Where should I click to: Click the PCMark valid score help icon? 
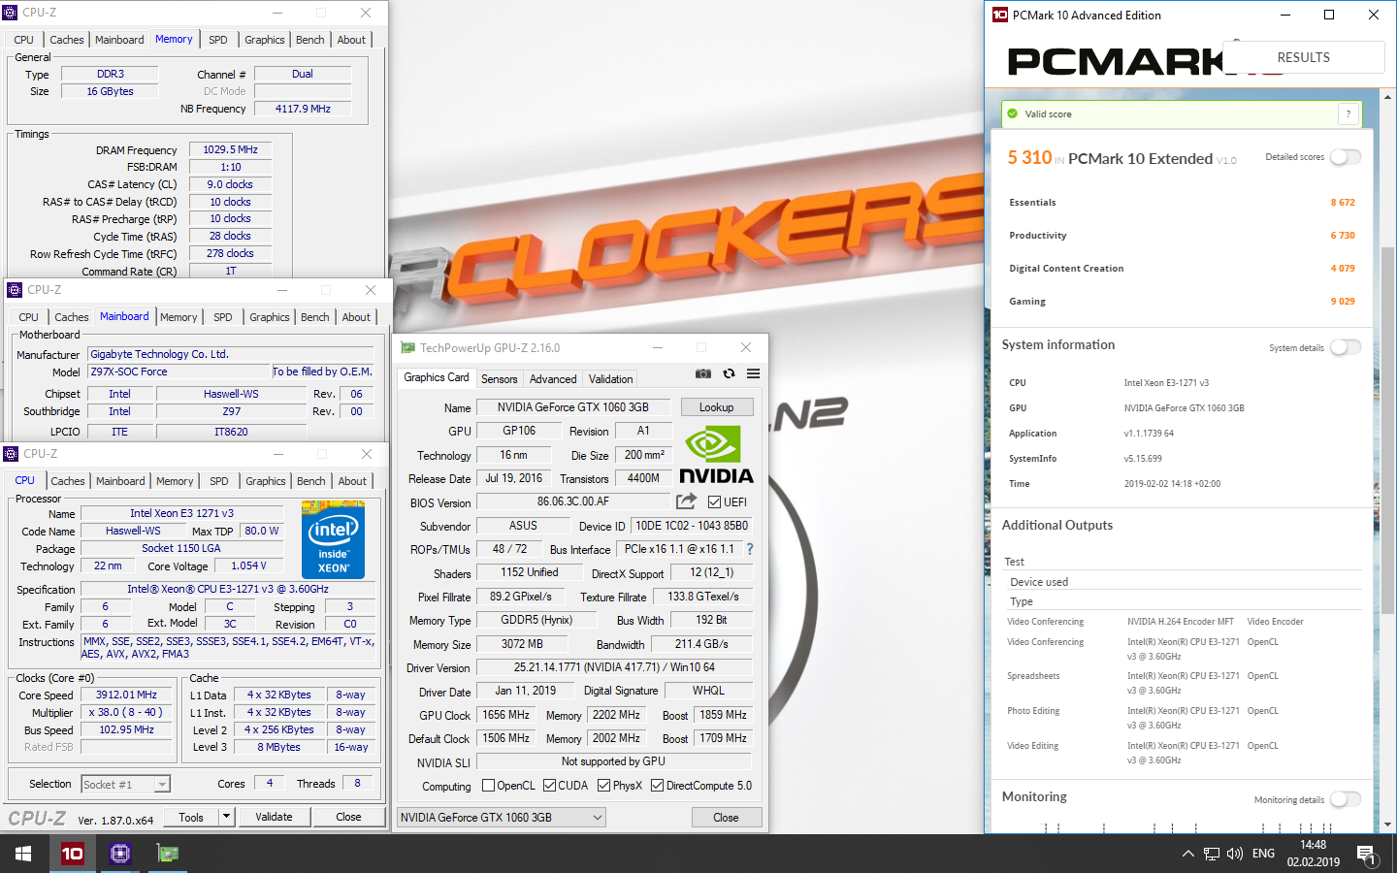coord(1348,113)
